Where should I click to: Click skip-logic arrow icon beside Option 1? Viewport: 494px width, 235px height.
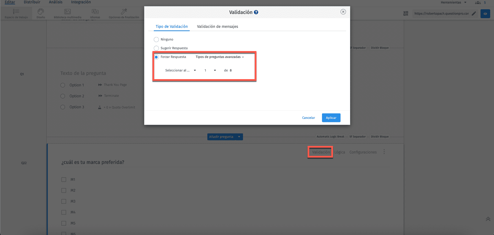[x=100, y=85]
